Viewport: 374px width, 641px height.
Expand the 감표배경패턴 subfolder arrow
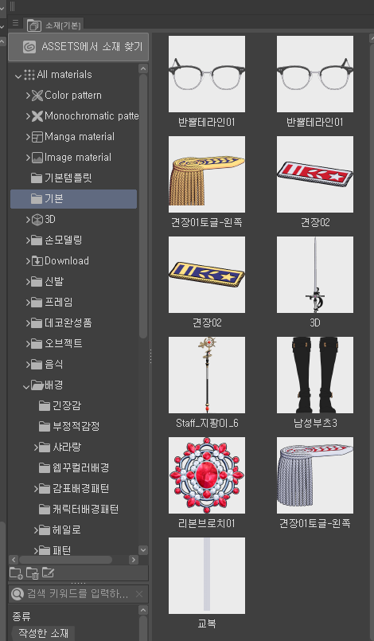[x=36, y=489]
